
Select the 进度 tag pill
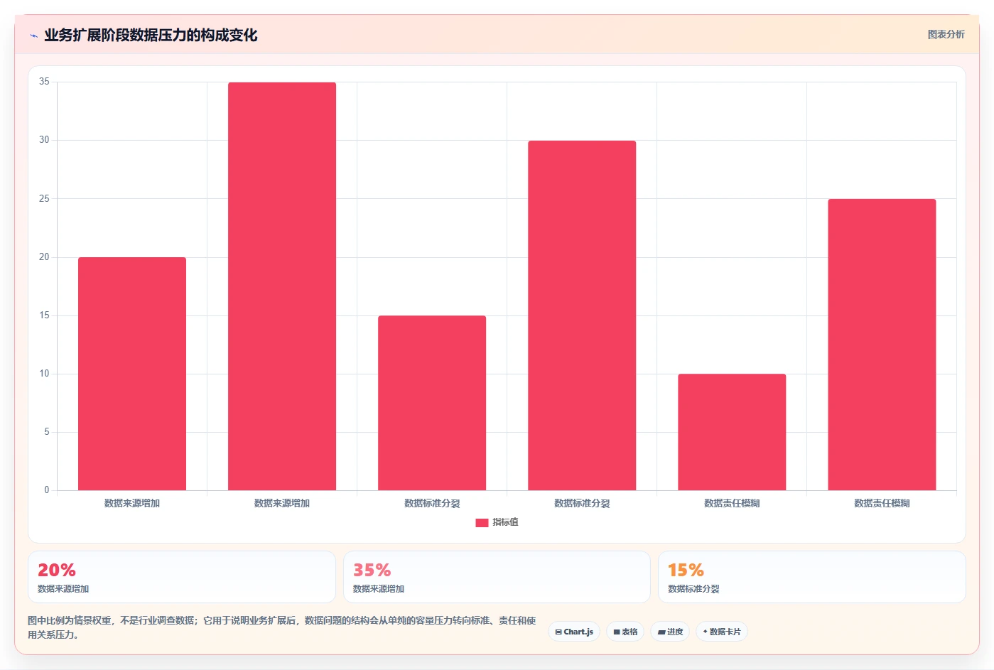670,632
